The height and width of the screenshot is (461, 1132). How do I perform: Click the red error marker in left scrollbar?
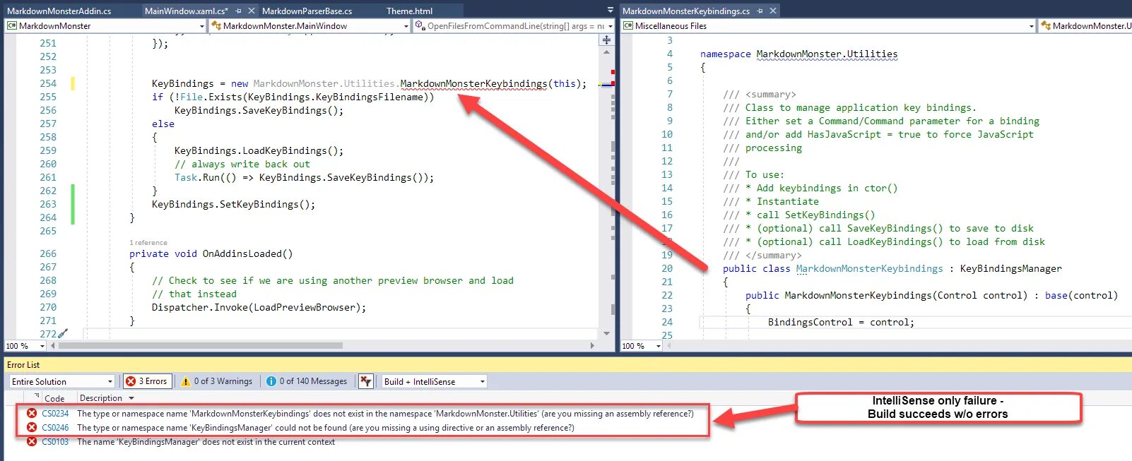613,72
